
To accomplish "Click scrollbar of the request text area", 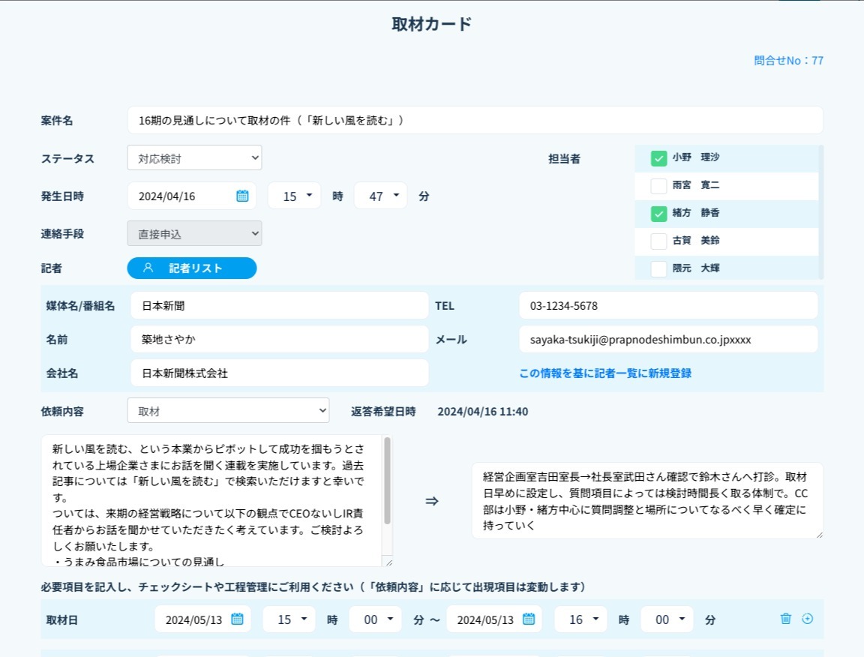I will [387, 481].
